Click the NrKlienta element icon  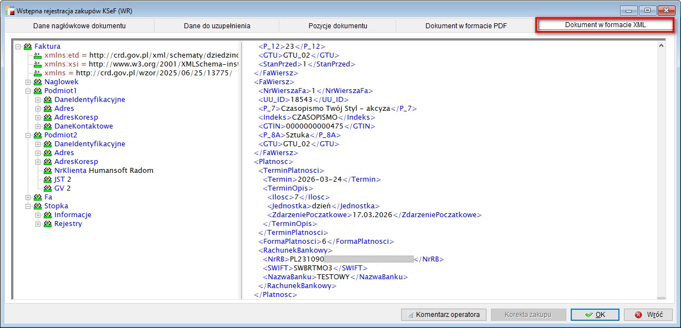pyautogui.click(x=48, y=171)
